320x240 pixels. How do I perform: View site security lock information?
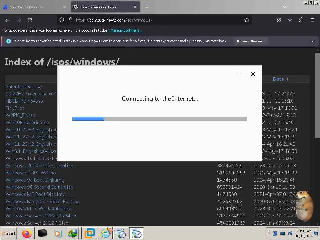(x=71, y=20)
